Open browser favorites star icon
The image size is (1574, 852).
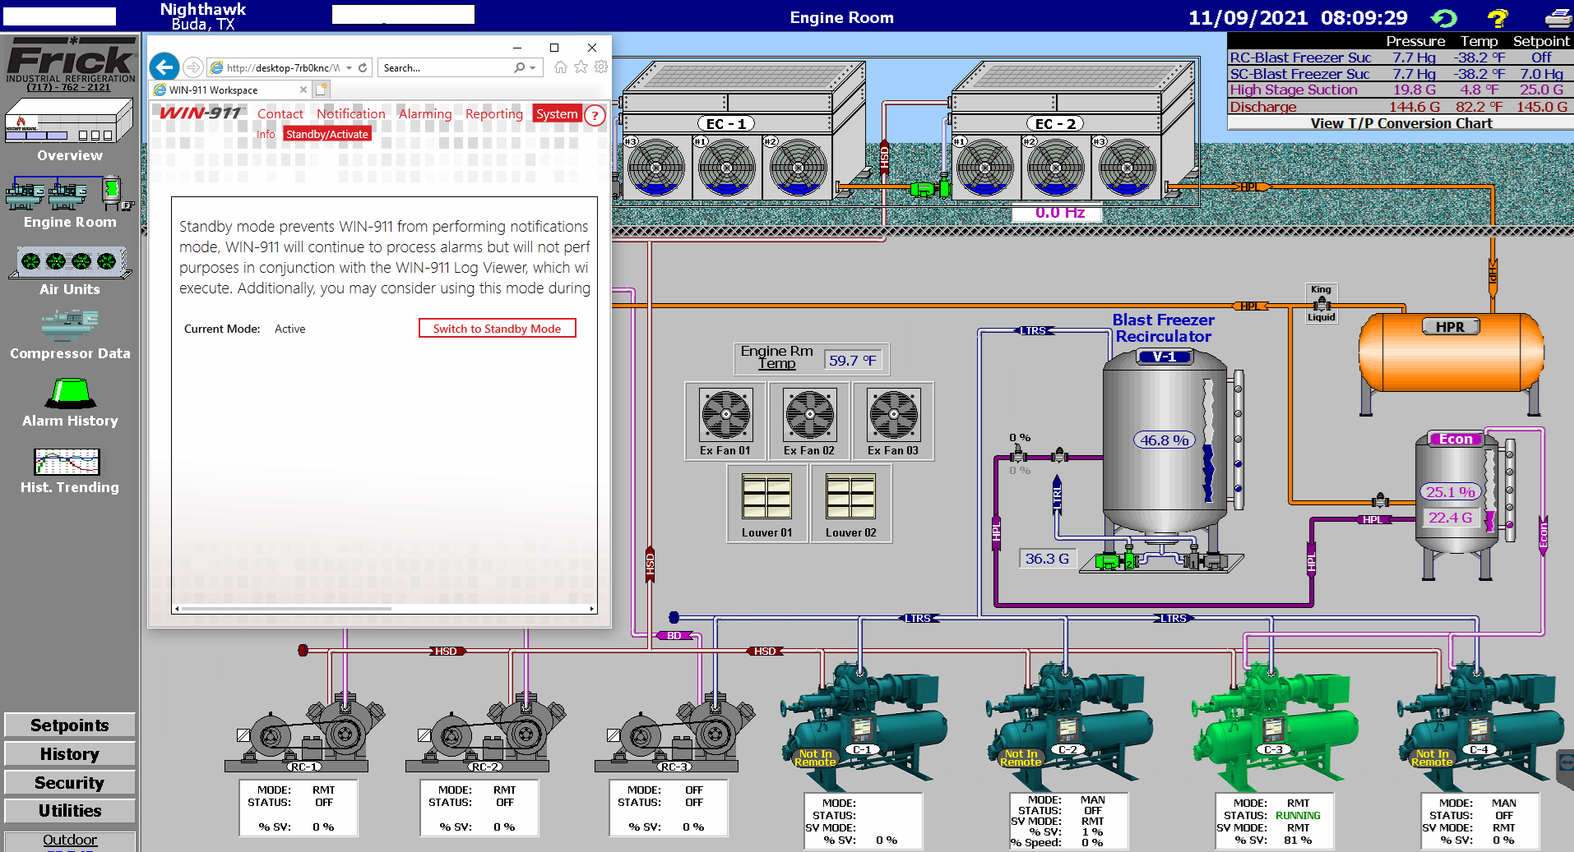(x=581, y=67)
